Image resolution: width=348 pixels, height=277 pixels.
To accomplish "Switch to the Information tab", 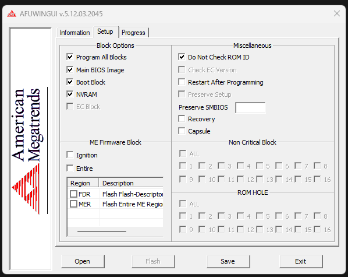I will (75, 33).
